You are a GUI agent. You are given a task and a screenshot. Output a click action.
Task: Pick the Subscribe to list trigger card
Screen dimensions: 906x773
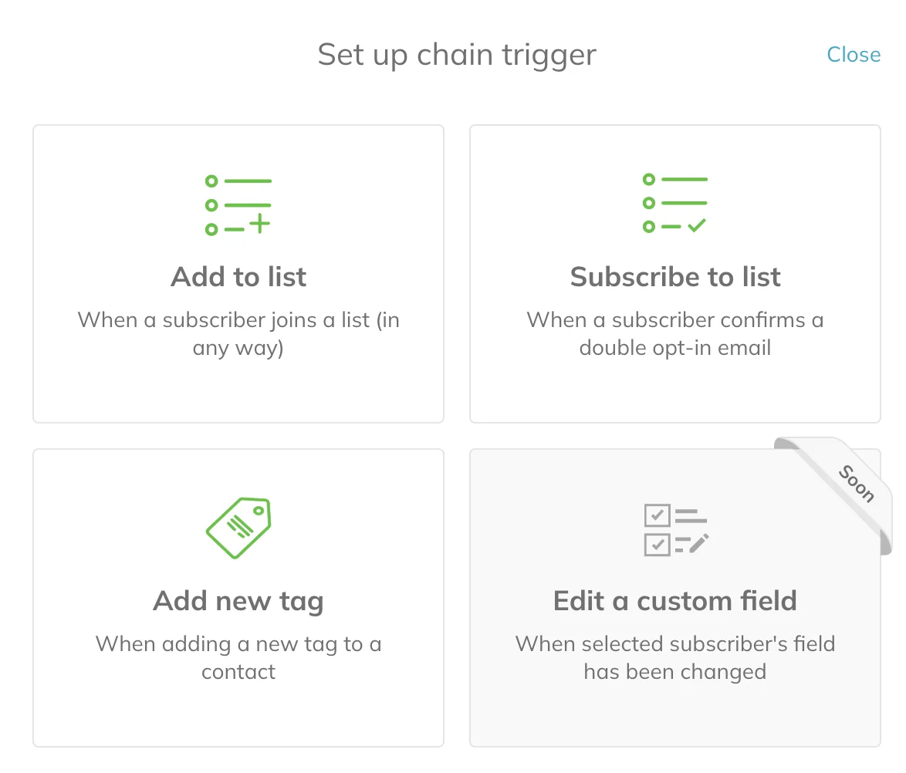pyautogui.click(x=675, y=274)
